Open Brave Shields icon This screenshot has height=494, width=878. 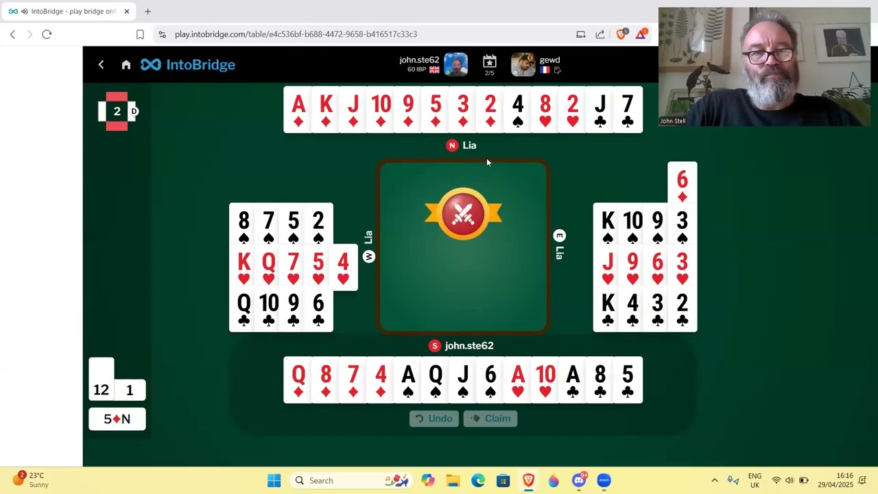click(621, 34)
